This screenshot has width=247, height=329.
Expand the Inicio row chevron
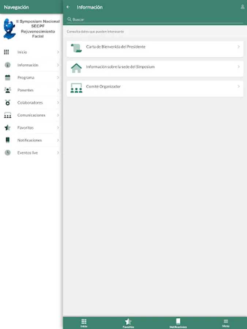click(x=58, y=52)
